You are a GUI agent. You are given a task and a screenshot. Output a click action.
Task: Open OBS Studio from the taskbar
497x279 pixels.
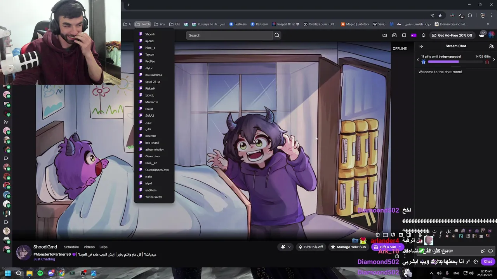pyautogui.click(x=83, y=273)
